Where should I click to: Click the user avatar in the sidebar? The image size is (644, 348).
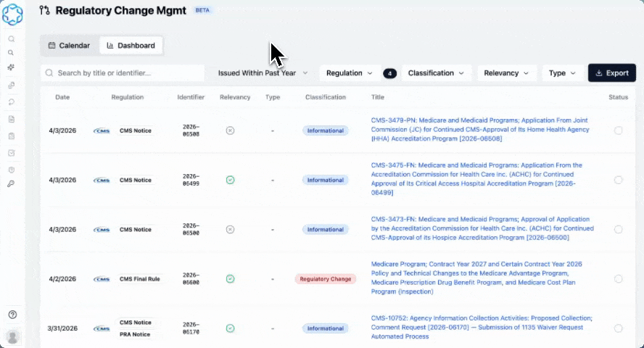tap(13, 337)
